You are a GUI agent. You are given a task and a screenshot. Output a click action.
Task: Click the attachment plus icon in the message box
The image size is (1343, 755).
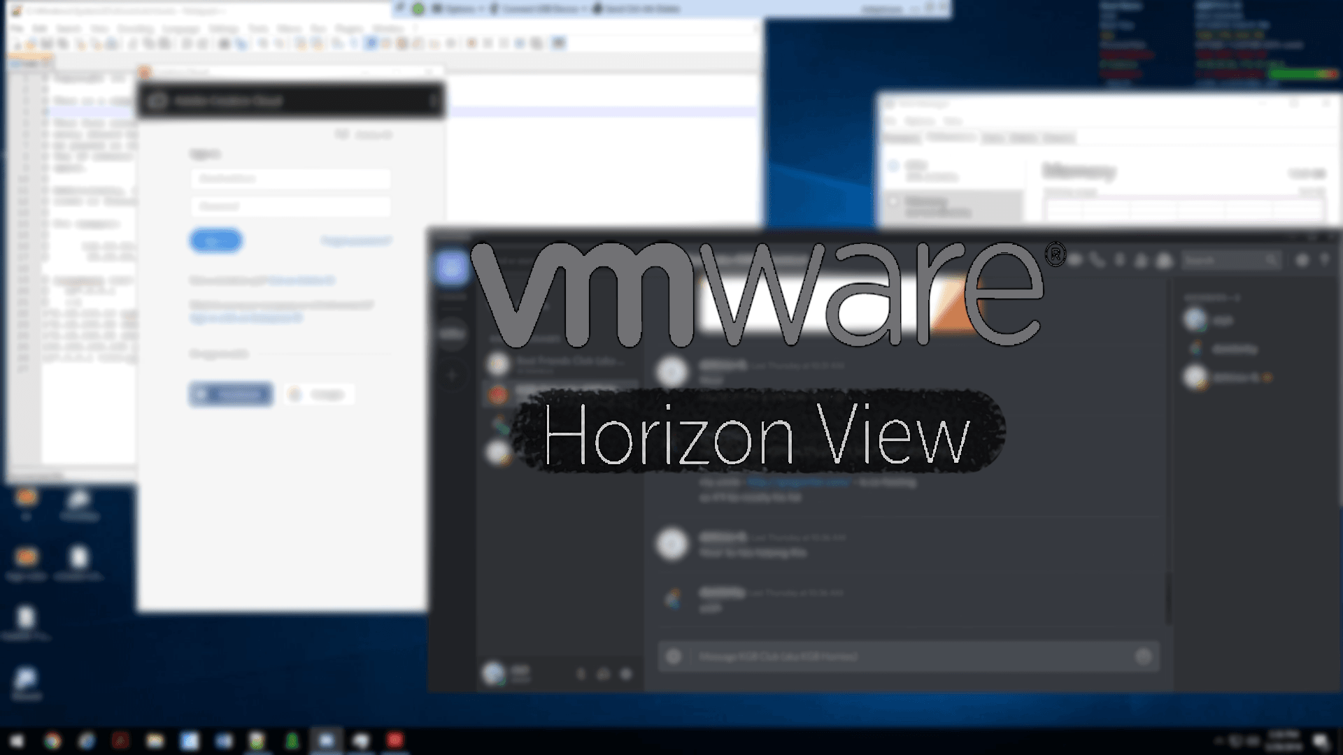673,656
